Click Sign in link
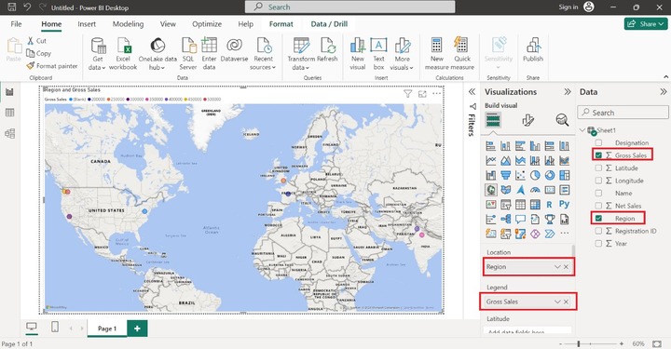 coord(568,7)
